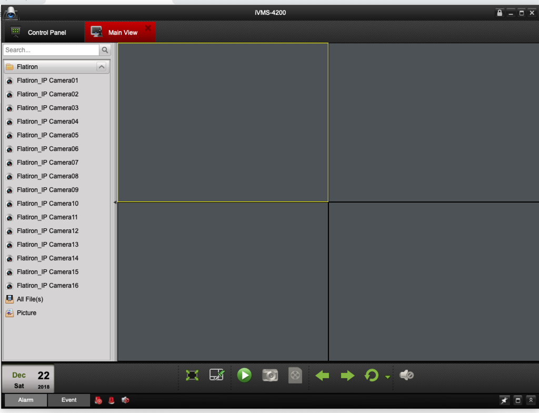Open the Event tab
This screenshot has width=539, height=413.
(x=69, y=400)
